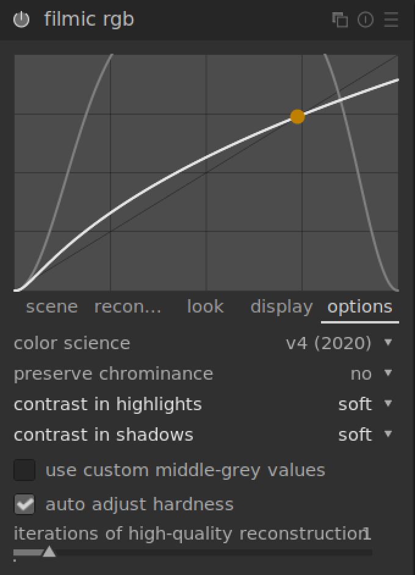Open the contrast in shadows dropdown
Screen dimensions: 415x575
[388, 434]
